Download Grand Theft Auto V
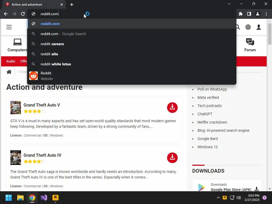 (x=172, y=107)
